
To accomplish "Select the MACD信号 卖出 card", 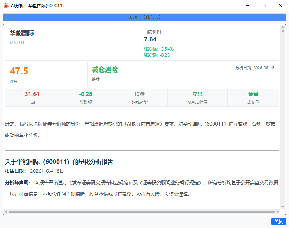I will 197,98.
